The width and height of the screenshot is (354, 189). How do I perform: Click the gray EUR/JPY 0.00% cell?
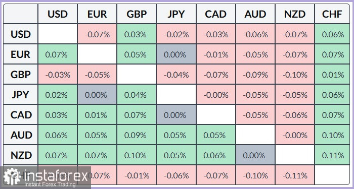point(176,54)
